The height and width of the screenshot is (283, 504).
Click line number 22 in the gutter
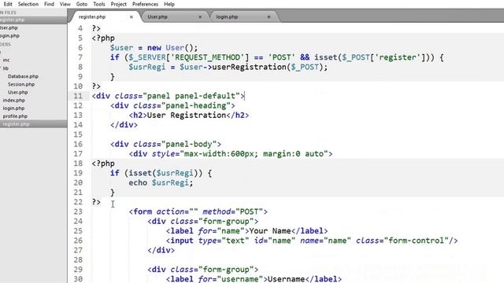point(78,202)
